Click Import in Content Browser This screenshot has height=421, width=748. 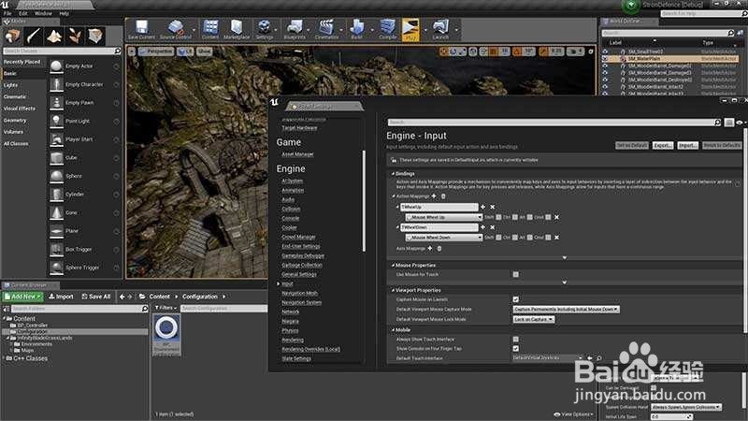pyautogui.click(x=62, y=297)
